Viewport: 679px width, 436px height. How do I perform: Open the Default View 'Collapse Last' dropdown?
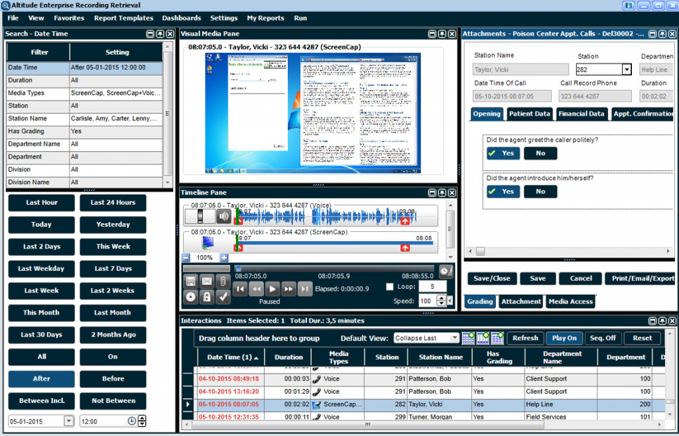coord(456,338)
